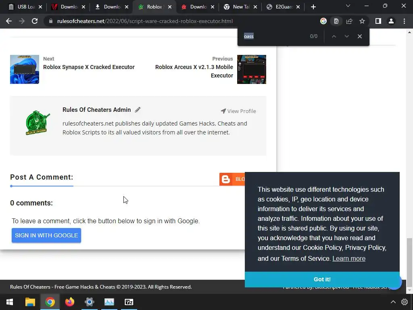Close the E2Guar tab
413x310 pixels.
point(298,7)
